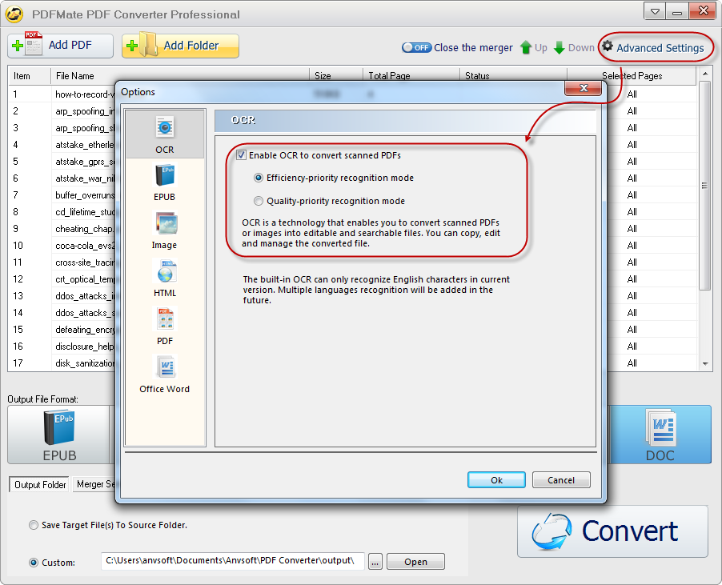
Task: Open Office Word settings in Options sidebar
Action: coord(164,375)
